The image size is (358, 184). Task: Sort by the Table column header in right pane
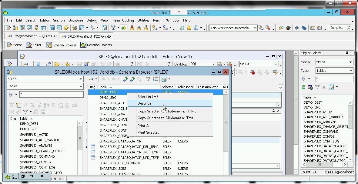[x=129, y=87]
